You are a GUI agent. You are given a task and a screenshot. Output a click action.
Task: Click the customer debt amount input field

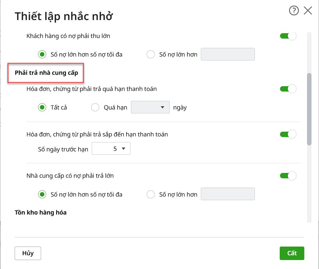point(228,54)
